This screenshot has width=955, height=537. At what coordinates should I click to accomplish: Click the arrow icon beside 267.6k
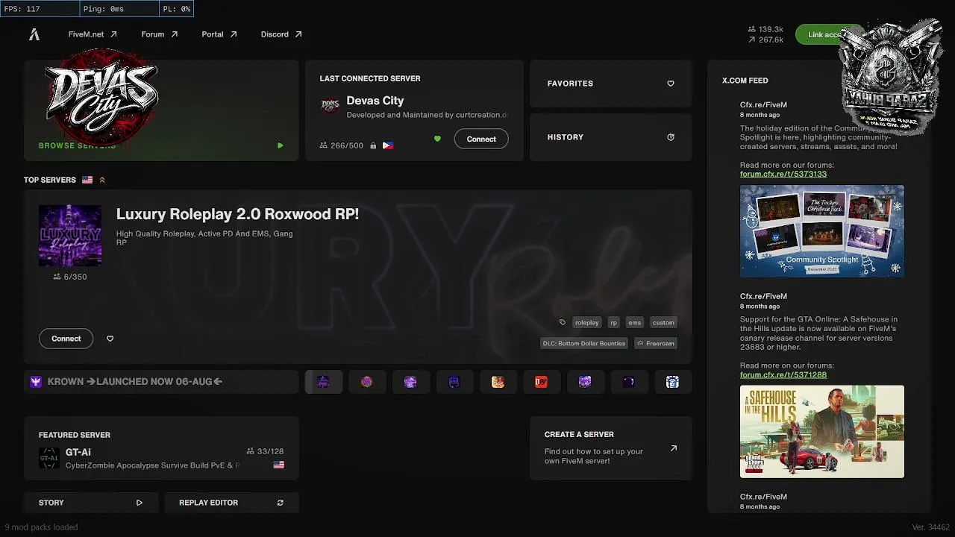[751, 40]
